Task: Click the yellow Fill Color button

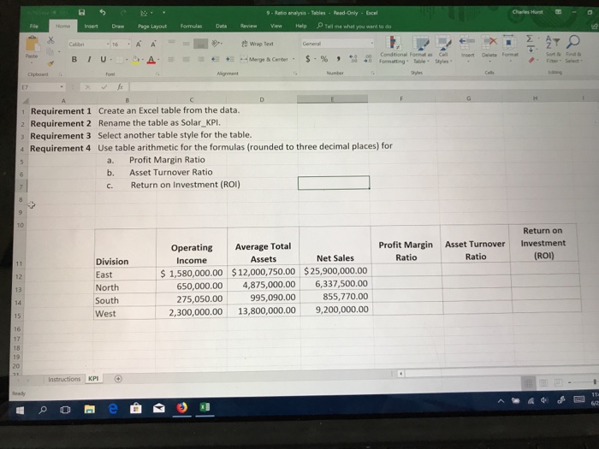Action: [135, 60]
